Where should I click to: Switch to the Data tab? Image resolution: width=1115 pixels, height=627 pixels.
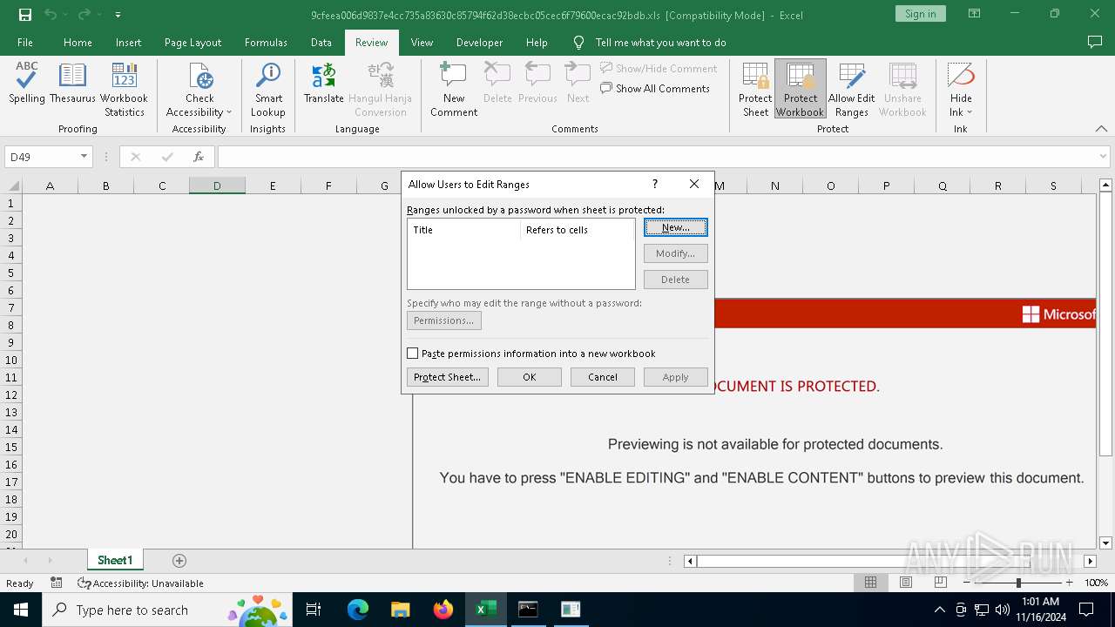[x=321, y=42]
